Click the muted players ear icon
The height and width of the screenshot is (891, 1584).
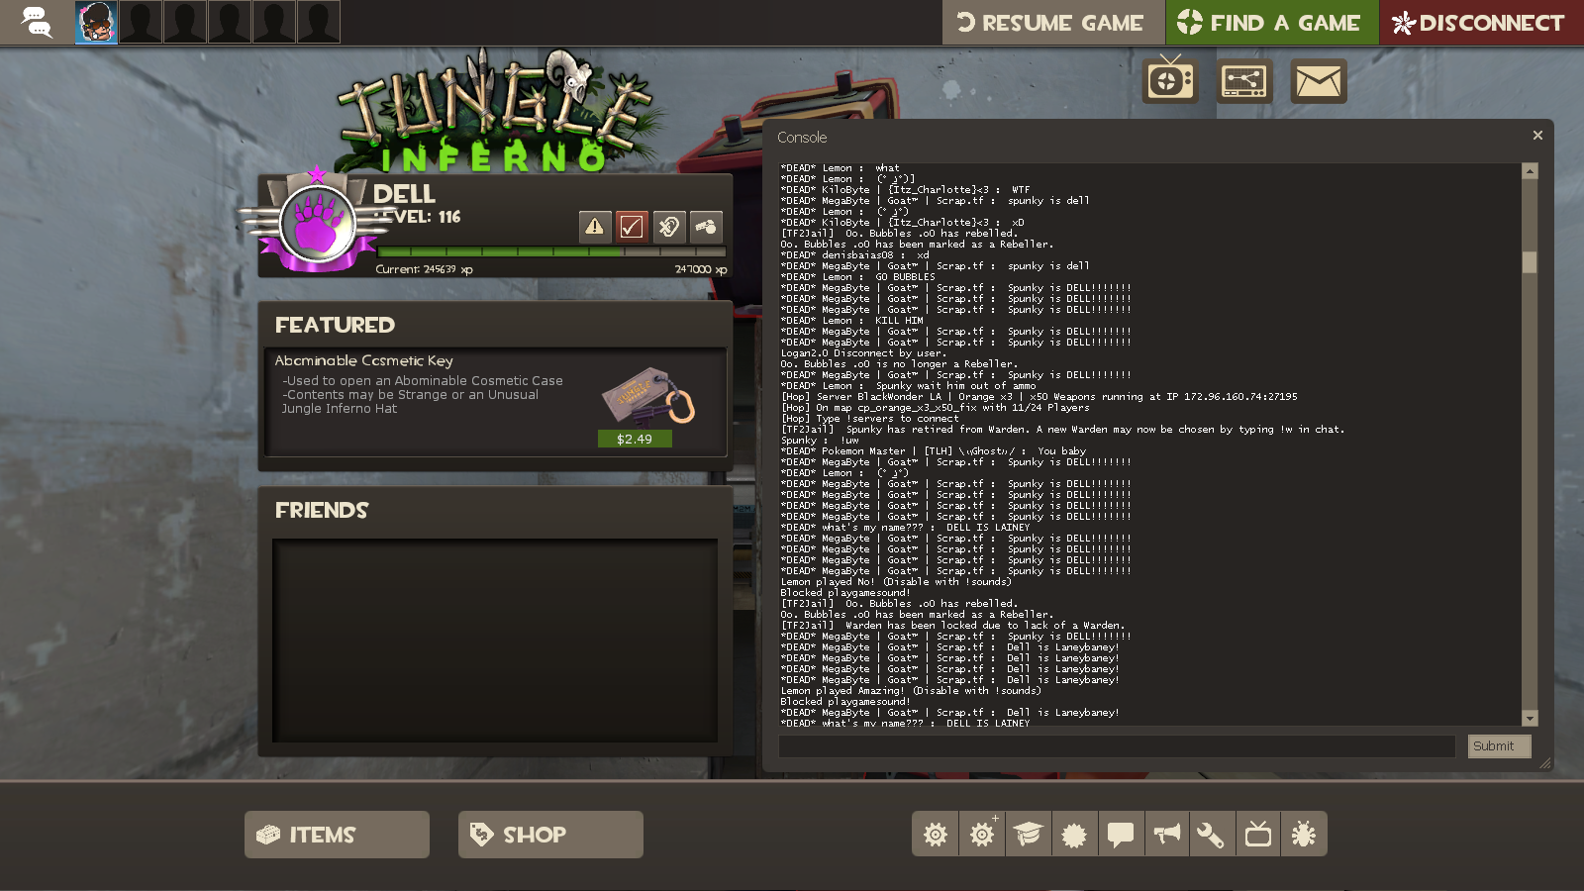(669, 227)
